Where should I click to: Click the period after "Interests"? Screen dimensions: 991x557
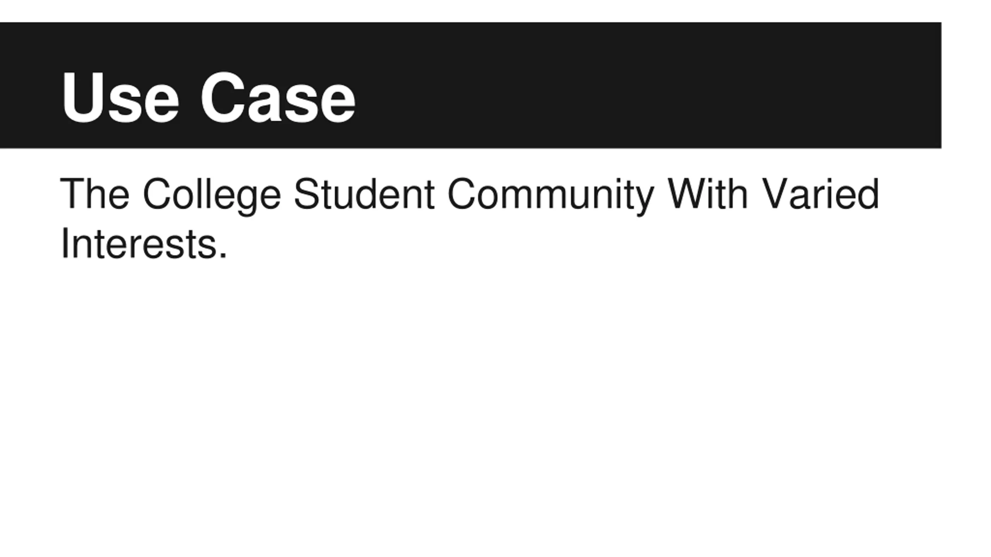[223, 255]
